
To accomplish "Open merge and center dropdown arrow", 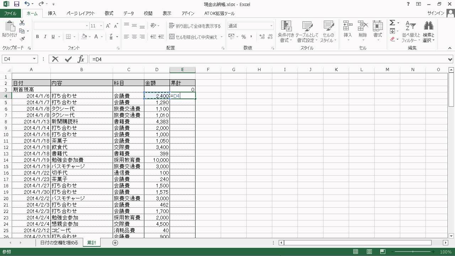I will (x=221, y=37).
